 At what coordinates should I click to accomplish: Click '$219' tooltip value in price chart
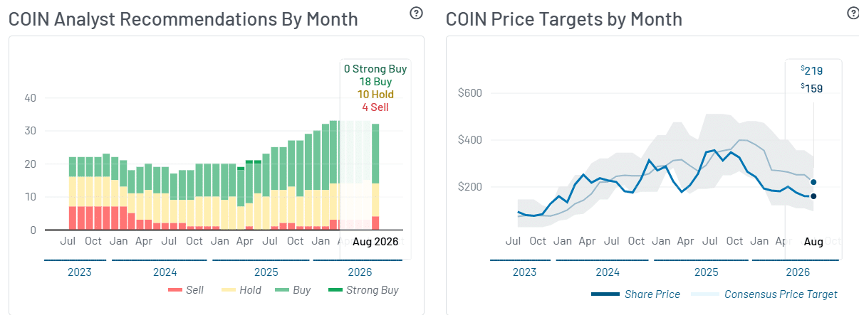pos(812,70)
